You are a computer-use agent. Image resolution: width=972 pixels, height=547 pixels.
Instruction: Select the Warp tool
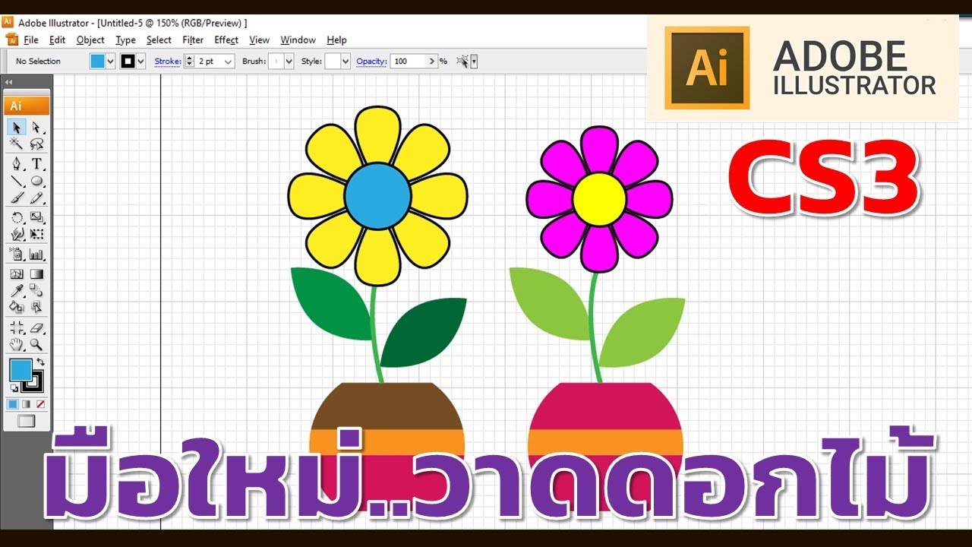click(17, 235)
